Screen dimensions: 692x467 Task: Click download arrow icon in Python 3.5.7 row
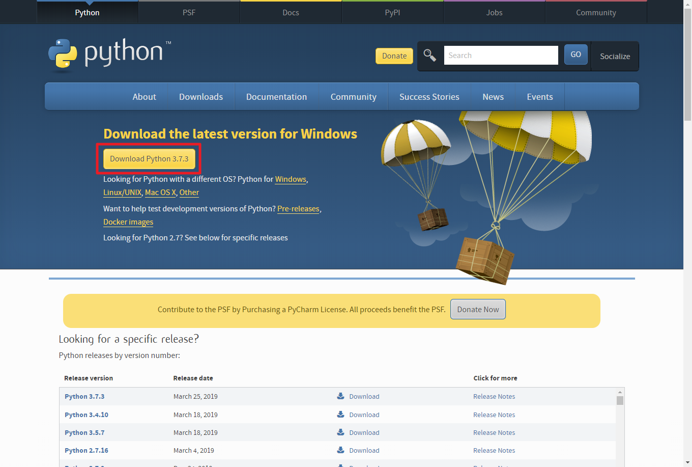(340, 432)
